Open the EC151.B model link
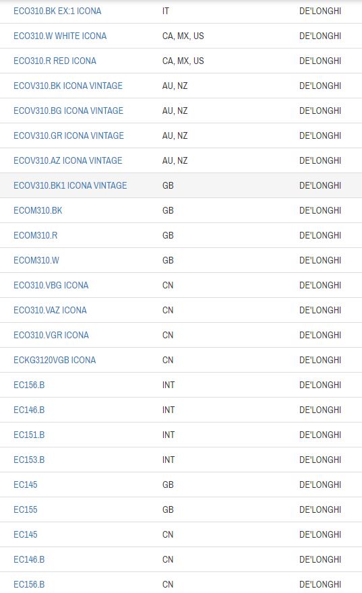 pyautogui.click(x=29, y=435)
